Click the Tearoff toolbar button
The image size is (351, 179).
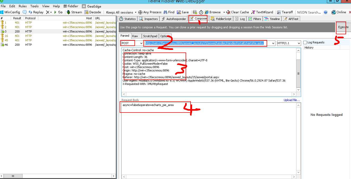285,12
